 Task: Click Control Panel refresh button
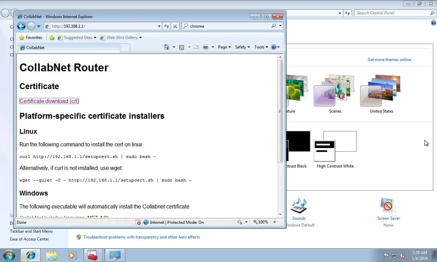tap(348, 13)
